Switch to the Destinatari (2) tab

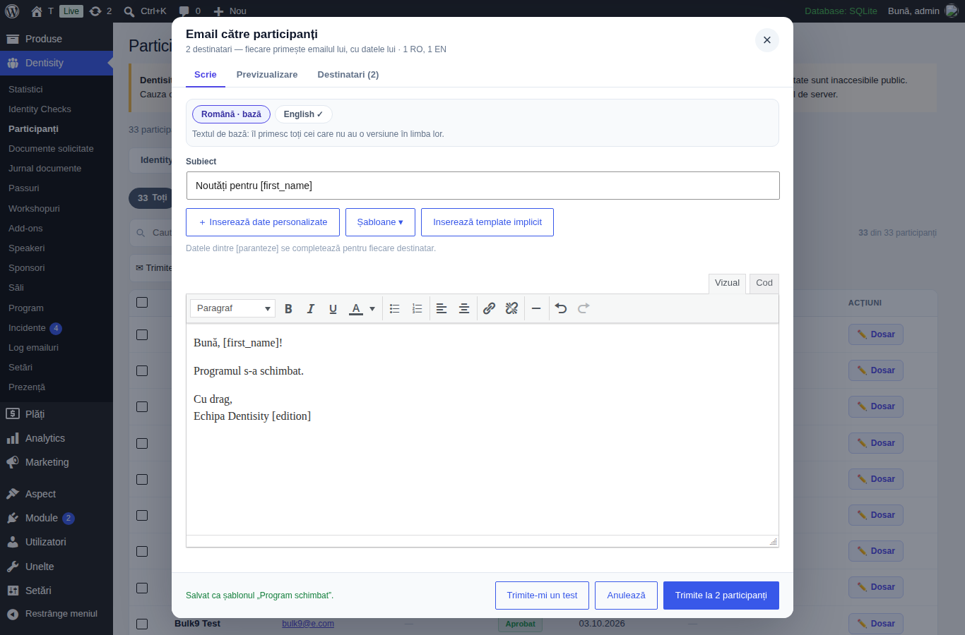pos(348,75)
